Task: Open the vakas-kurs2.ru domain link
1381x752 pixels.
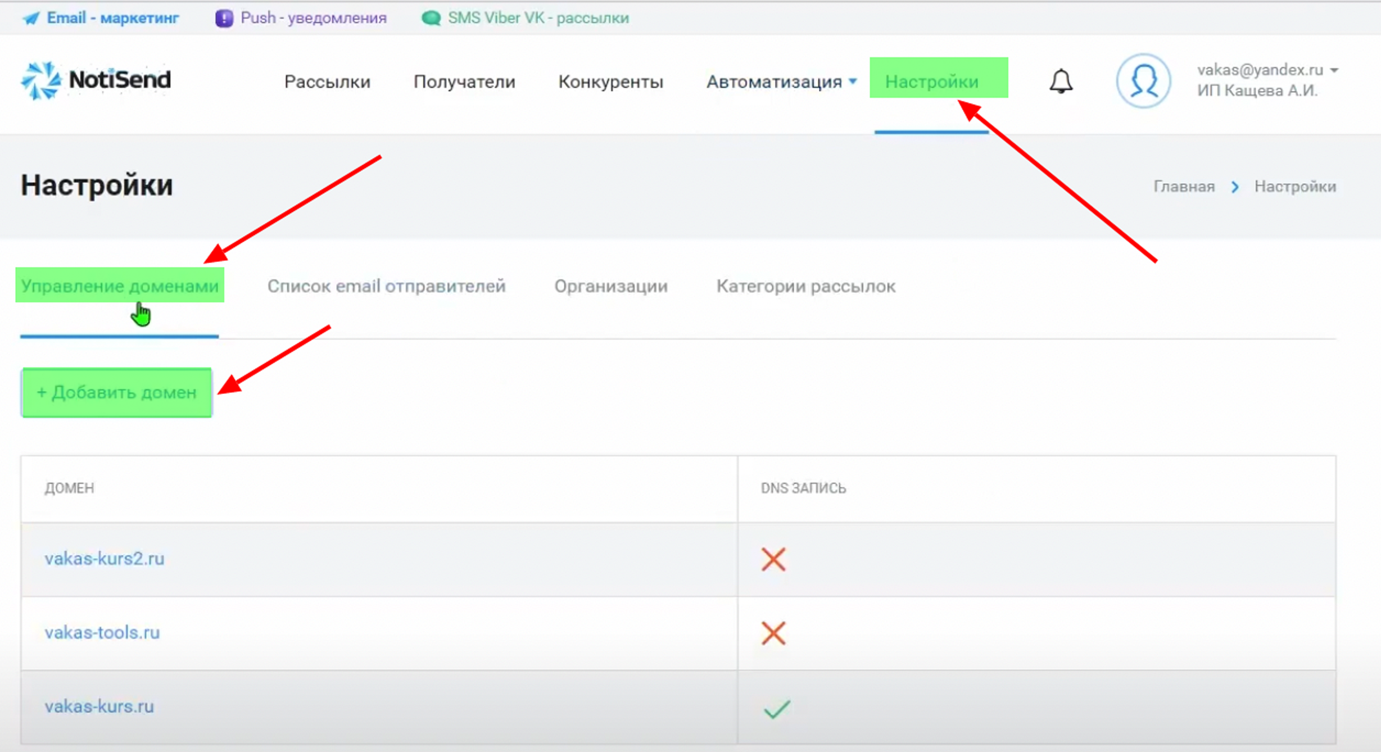Action: pyautogui.click(x=105, y=559)
